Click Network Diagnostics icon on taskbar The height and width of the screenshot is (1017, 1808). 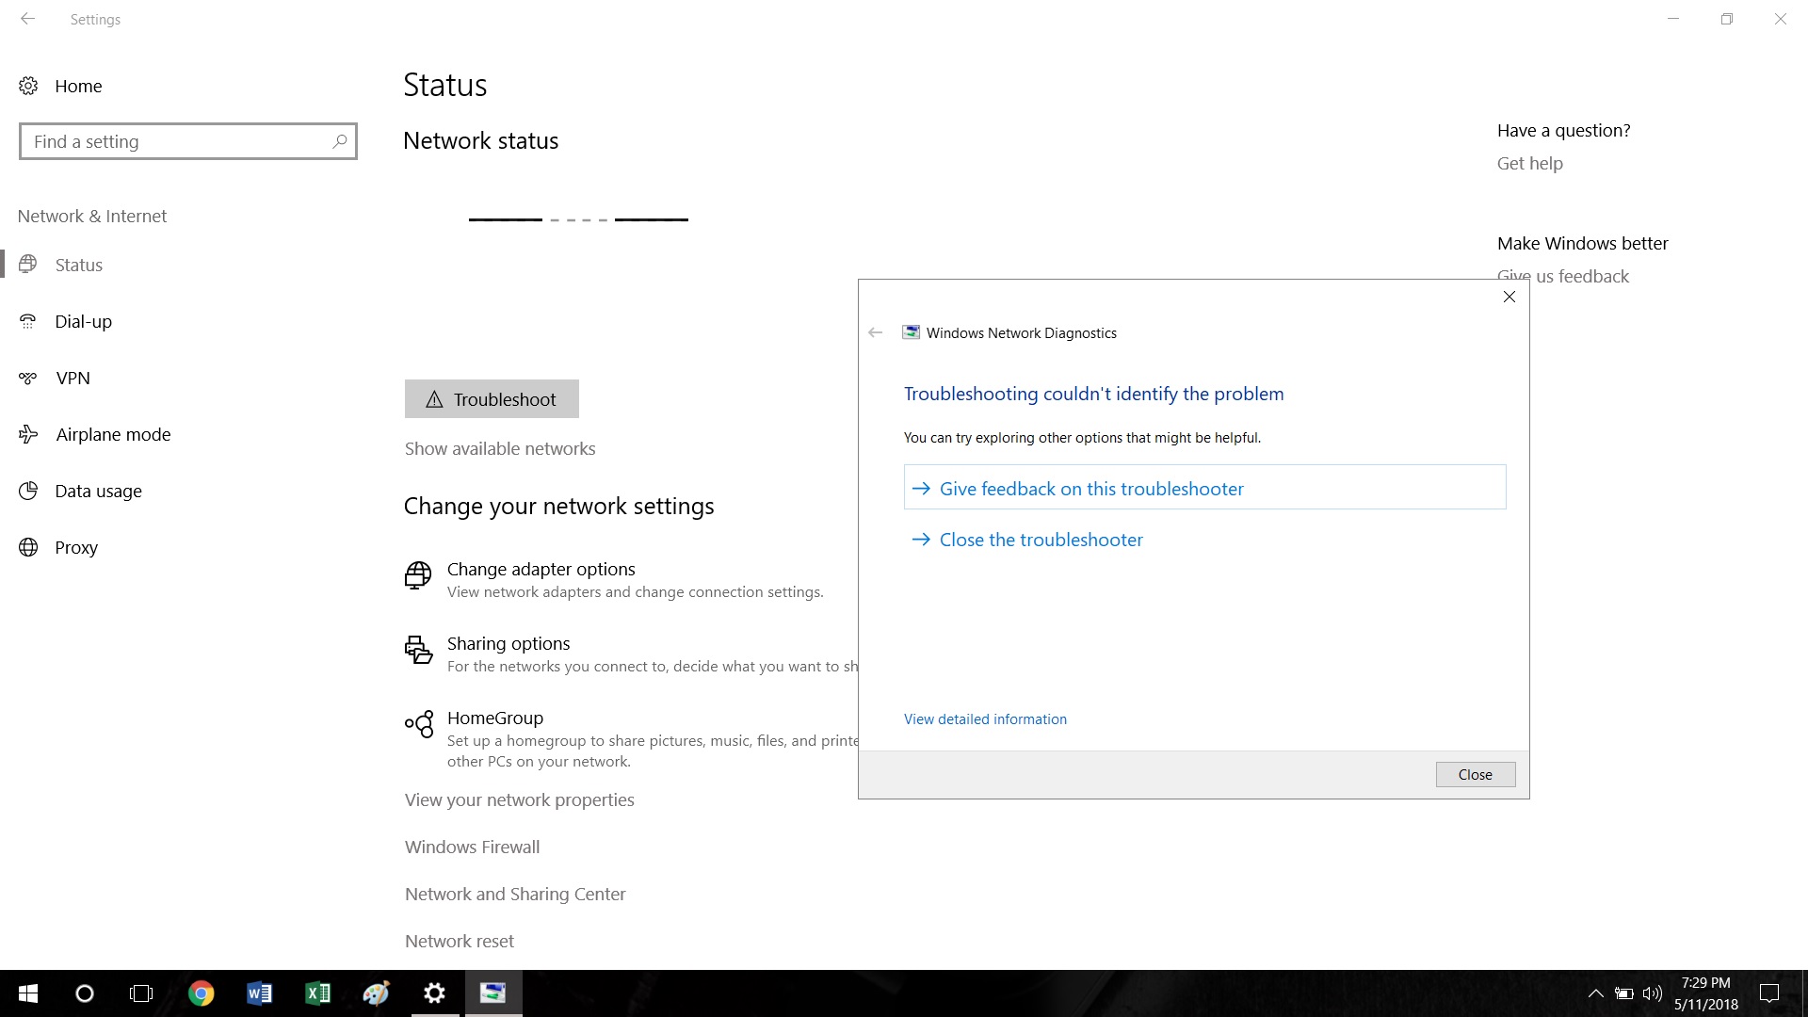[492, 993]
